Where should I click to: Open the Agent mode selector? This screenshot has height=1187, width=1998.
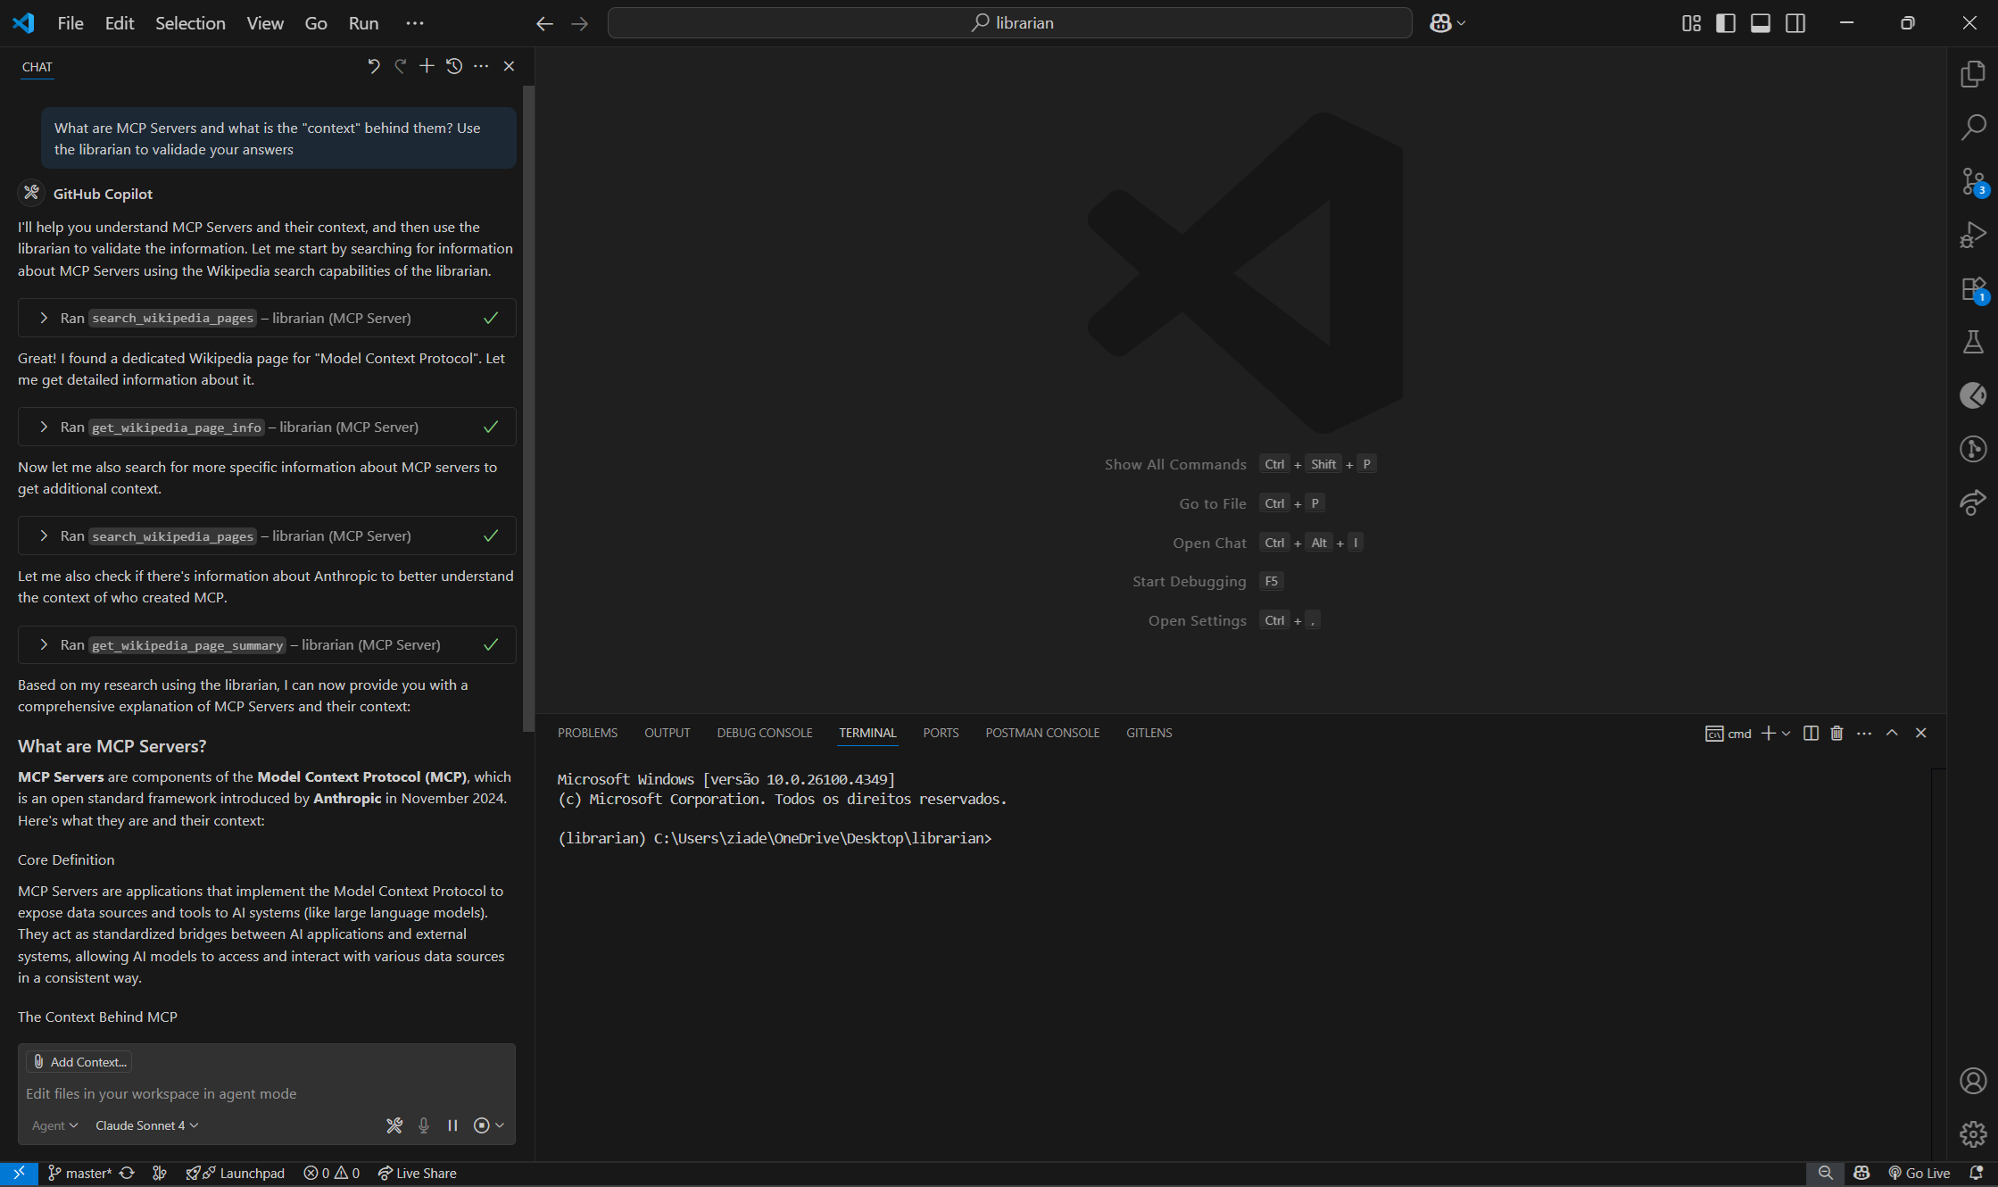pyautogui.click(x=54, y=1125)
